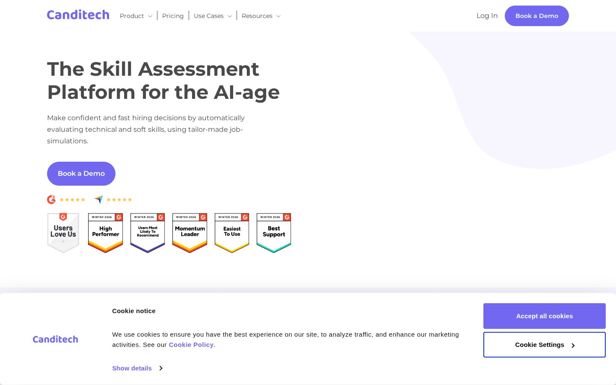Go to the Pricing page
The image size is (616, 385).
[x=173, y=16]
